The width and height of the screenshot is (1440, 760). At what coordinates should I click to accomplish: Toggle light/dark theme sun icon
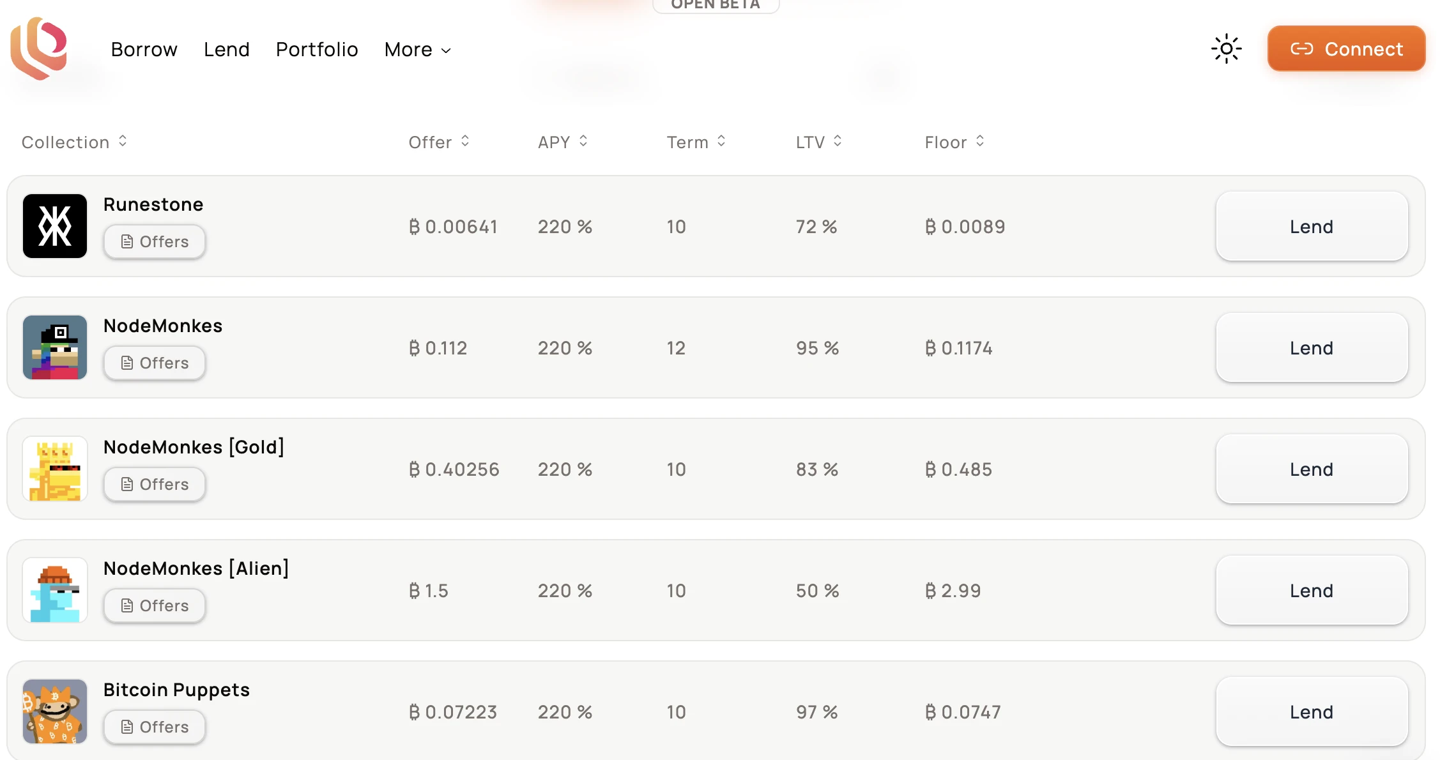point(1226,49)
